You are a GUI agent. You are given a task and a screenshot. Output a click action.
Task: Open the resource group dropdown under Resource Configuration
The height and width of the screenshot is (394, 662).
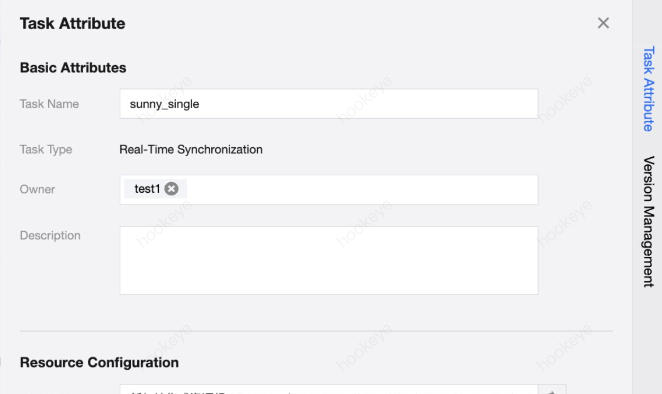328,391
